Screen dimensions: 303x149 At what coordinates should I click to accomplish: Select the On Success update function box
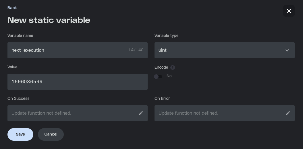(x=72, y=113)
